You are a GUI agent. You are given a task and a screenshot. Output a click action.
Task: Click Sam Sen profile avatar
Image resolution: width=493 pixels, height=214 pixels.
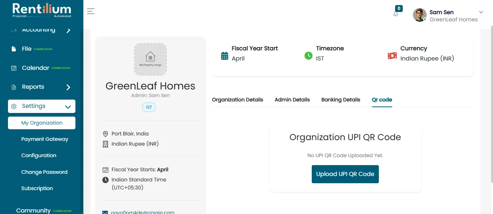pos(420,15)
